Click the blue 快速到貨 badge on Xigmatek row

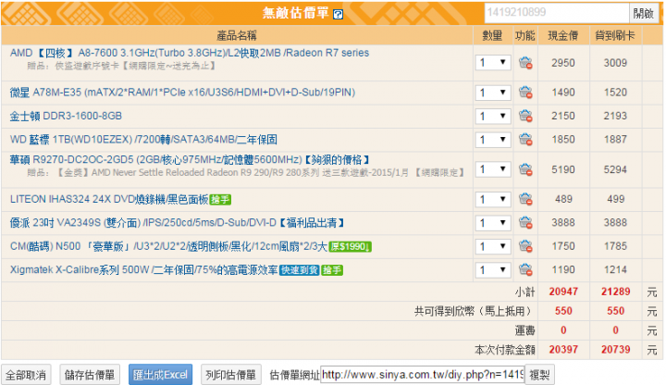click(299, 270)
